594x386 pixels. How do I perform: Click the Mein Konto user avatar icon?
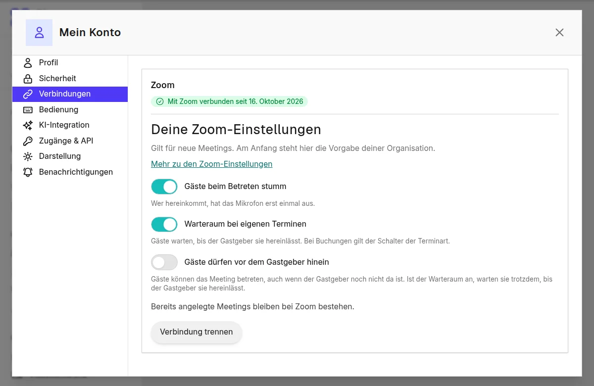pyautogui.click(x=39, y=33)
